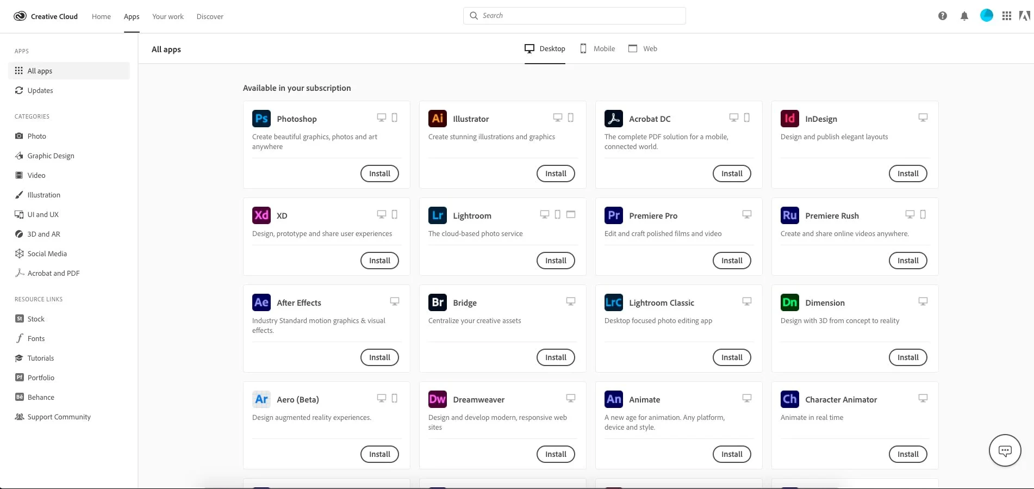This screenshot has width=1034, height=489.
Task: Click the Creative Cloud logo
Action: [20, 16]
